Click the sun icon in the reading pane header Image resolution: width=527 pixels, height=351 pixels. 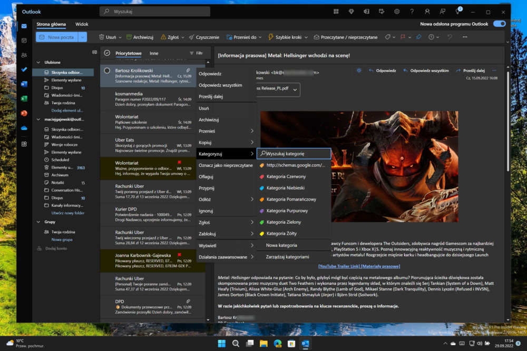(359, 71)
